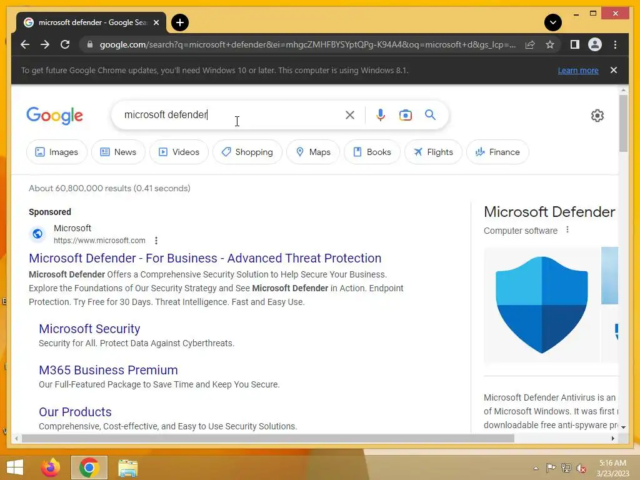Show hidden system tray icons

[536, 468]
